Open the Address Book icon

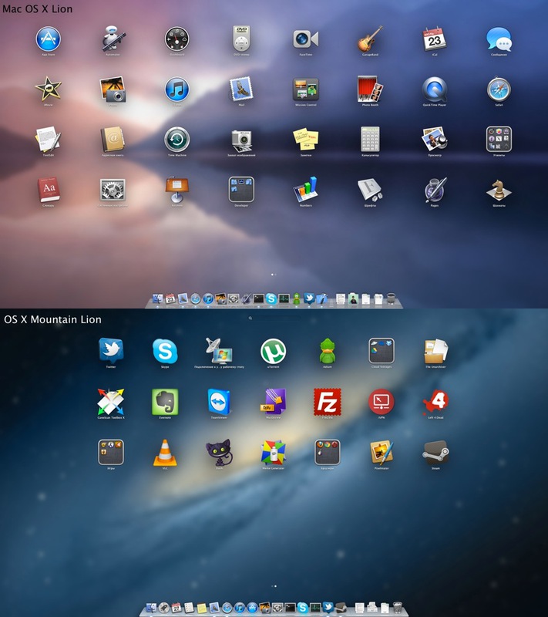click(x=113, y=140)
